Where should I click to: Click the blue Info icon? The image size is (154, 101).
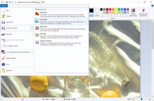click(x=3, y=64)
